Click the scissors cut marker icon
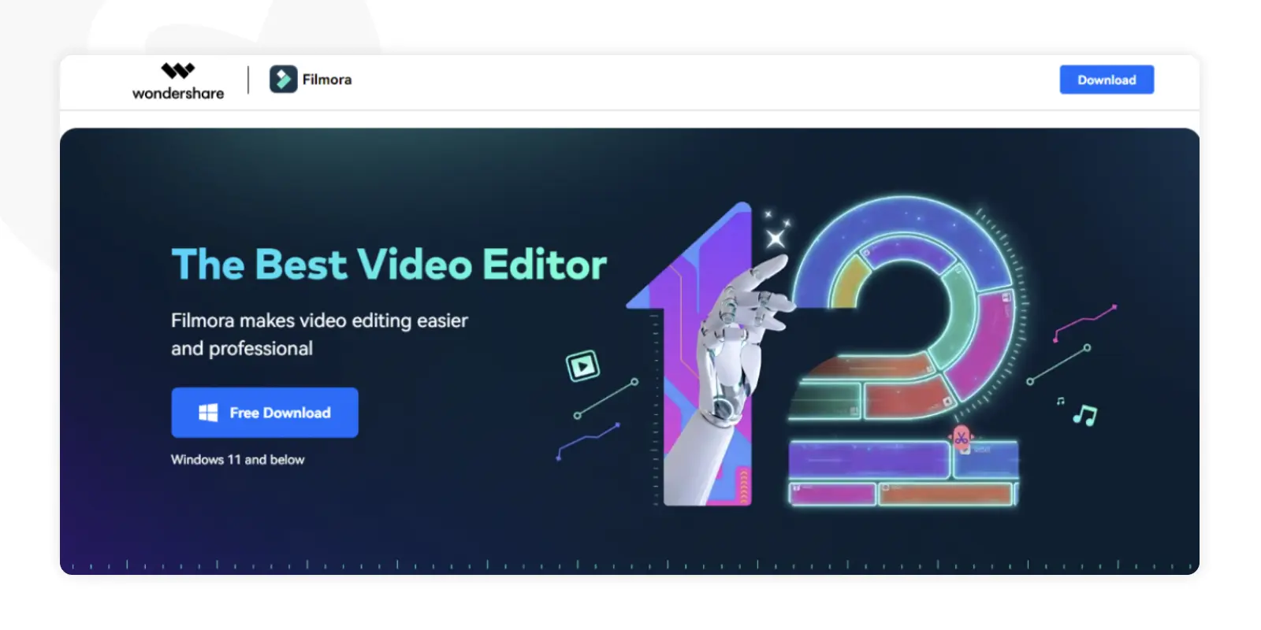 961,438
